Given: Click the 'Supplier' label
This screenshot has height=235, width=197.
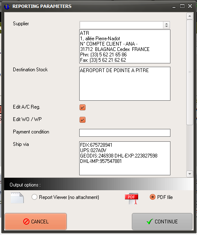Looking at the screenshot, I should (21, 24).
